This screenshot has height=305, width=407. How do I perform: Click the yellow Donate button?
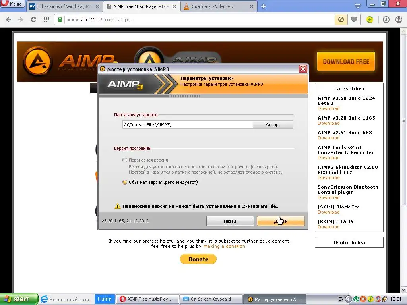pyautogui.click(x=198, y=259)
